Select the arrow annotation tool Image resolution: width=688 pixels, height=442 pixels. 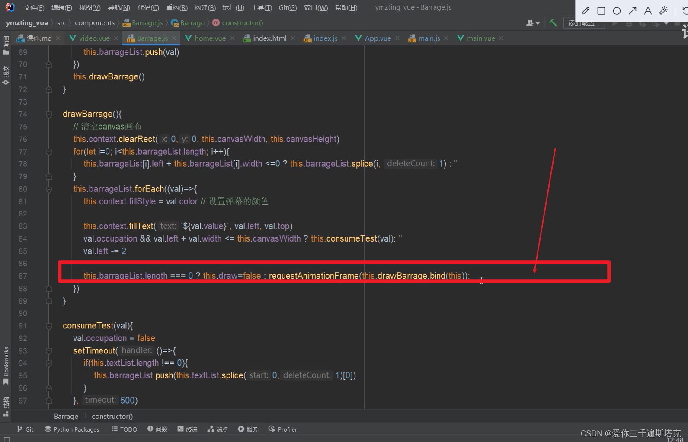[632, 11]
